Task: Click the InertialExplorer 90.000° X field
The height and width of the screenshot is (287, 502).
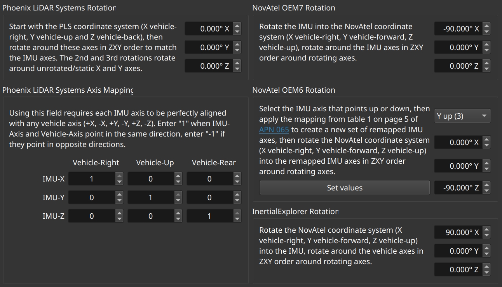Action: [x=458, y=232]
